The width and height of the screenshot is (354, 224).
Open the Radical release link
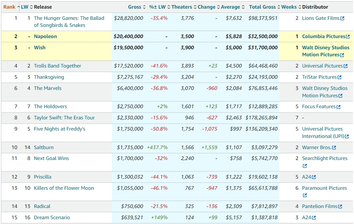[42, 206]
